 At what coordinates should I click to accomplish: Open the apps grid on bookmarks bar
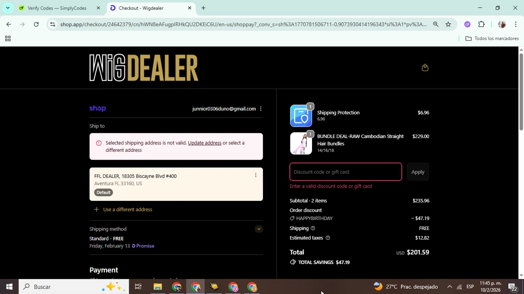8,39
